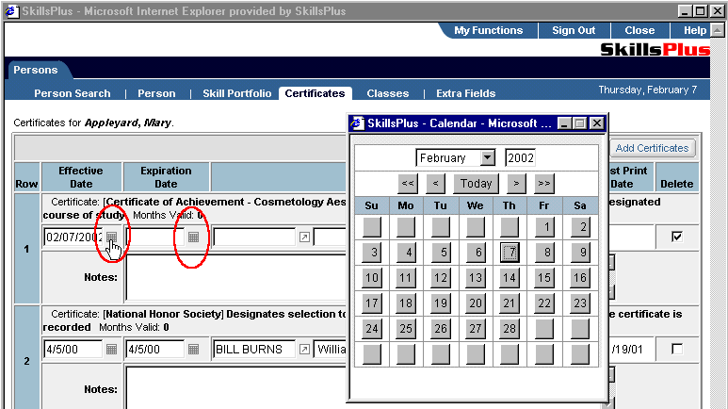This screenshot has height=409, width=728.
Task: Click Effective Date field showing 02/07/2002
Action: point(73,237)
